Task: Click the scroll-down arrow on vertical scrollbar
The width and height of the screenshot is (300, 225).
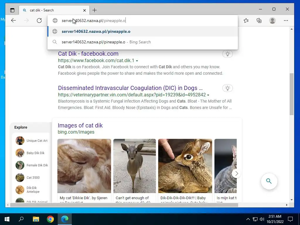Action: point(292,200)
